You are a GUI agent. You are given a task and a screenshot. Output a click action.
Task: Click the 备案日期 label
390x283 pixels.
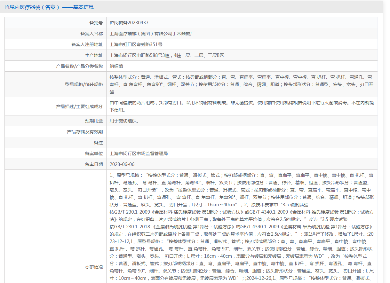point(94,164)
